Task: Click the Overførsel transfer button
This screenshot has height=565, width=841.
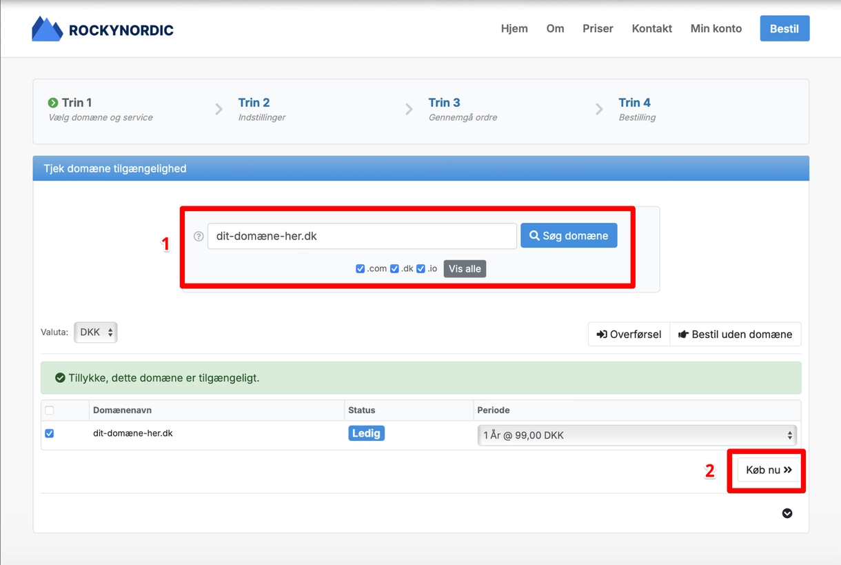Action: click(629, 335)
